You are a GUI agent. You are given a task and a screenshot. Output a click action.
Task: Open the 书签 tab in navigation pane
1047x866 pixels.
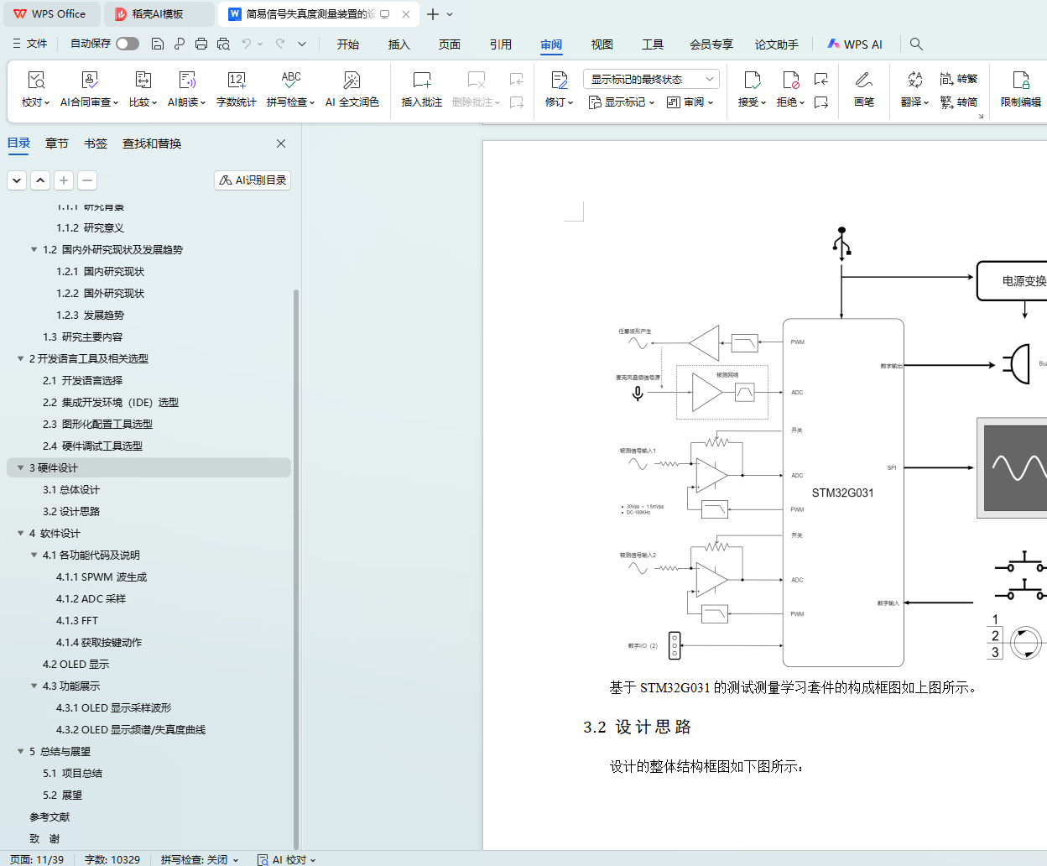pos(96,143)
